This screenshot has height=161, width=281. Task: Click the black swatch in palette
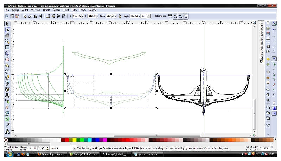click(x=10, y=140)
